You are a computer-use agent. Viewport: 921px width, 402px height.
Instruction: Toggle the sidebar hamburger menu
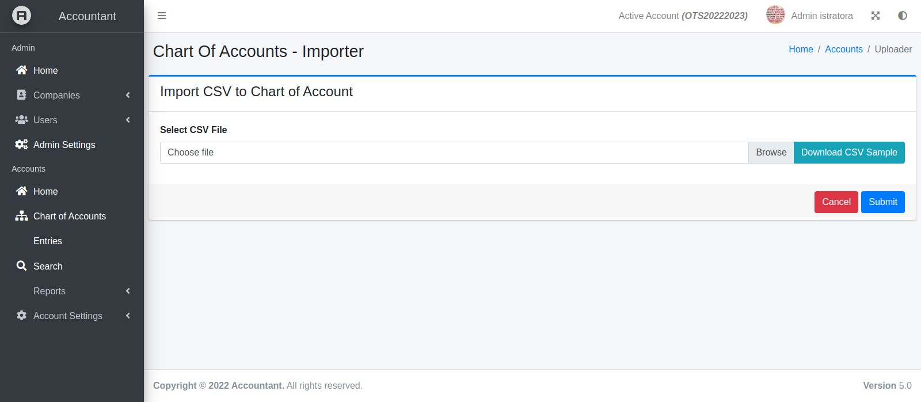162,16
